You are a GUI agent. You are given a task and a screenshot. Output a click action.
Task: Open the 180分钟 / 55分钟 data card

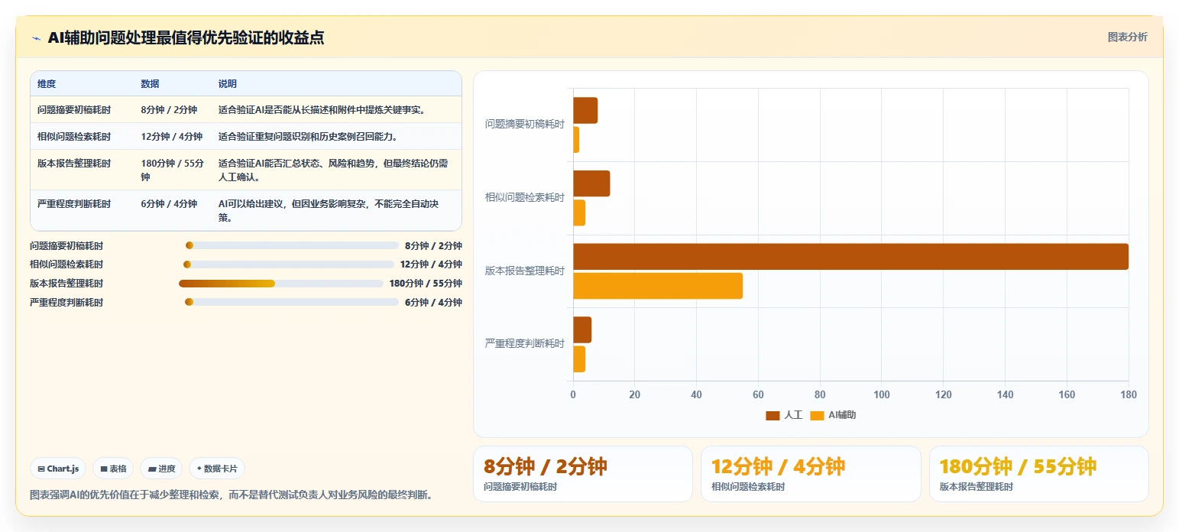(x=1039, y=474)
